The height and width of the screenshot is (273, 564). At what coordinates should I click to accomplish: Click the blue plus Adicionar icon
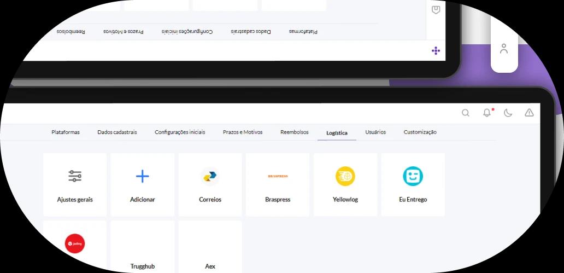(142, 176)
